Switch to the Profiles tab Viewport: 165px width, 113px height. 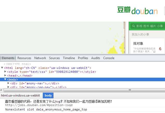click(x=83, y=58)
